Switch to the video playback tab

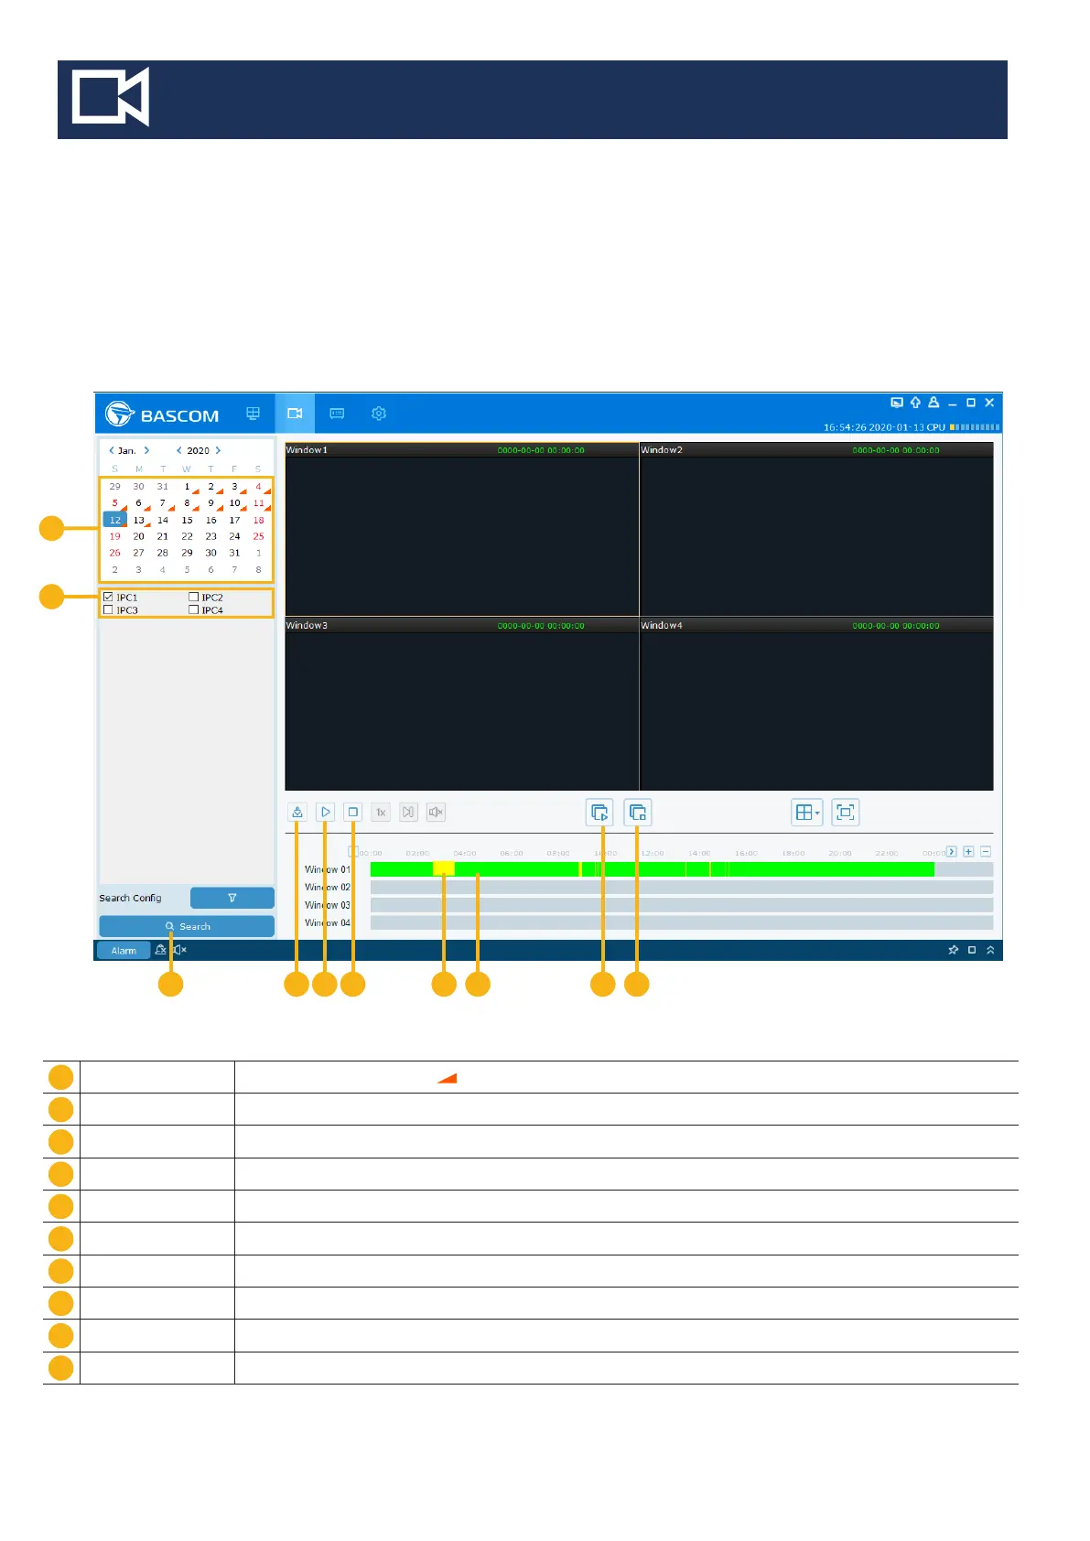[x=295, y=414]
